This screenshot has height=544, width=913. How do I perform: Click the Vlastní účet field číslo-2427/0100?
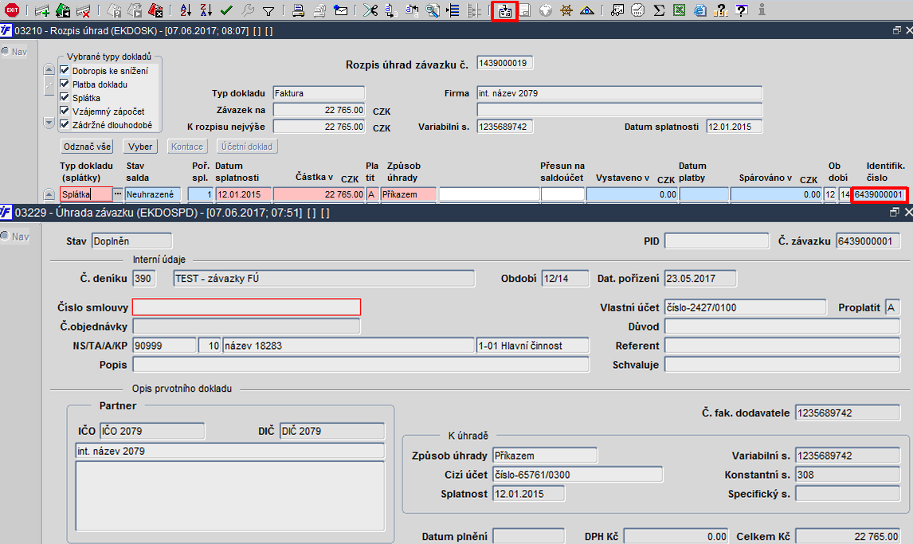(x=746, y=307)
